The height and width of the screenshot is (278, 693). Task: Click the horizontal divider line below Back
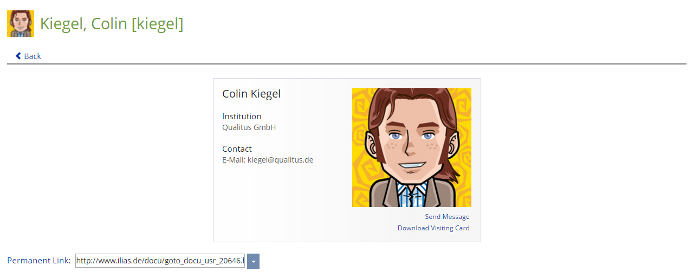(x=347, y=64)
